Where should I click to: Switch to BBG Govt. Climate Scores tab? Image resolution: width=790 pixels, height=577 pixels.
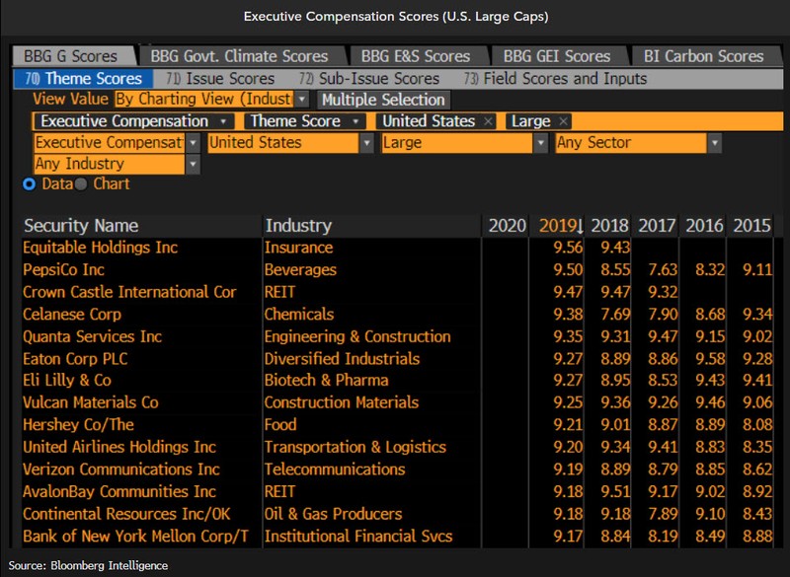click(239, 56)
